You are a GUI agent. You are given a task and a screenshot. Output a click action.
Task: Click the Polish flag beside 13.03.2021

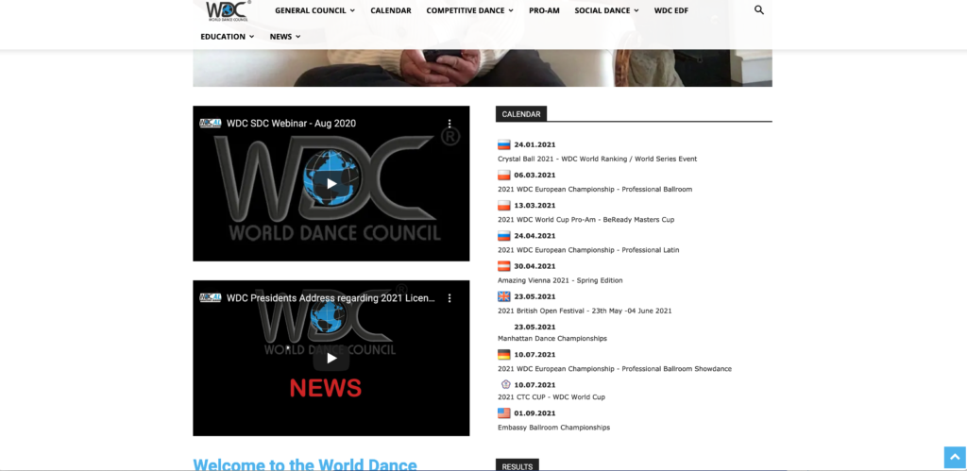[x=504, y=205]
